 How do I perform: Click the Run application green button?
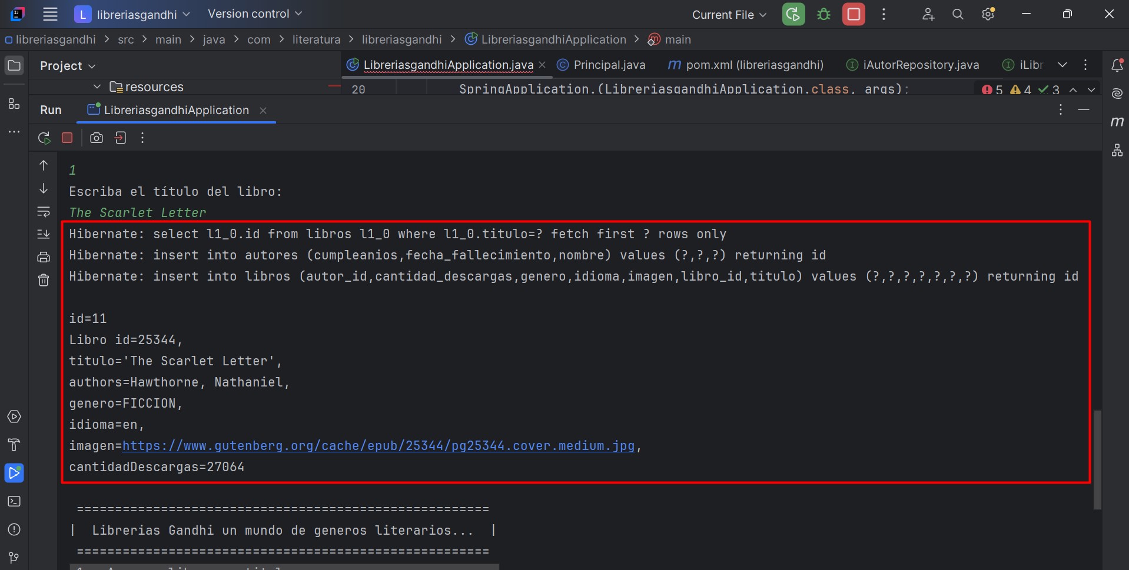pyautogui.click(x=793, y=14)
